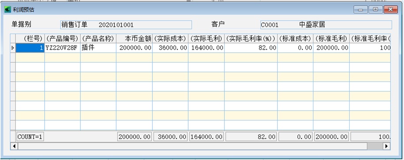The image size is (404, 160).
Task: Click the (产品名称) column header
Action: coord(98,39)
